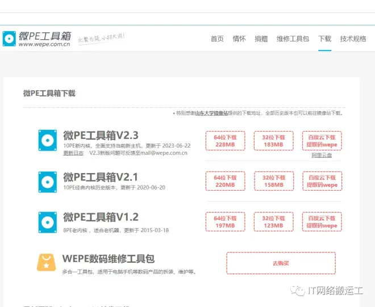The height and width of the screenshot is (307, 375).
Task: Download V2.1 64位 220MB
Action: 226,181
